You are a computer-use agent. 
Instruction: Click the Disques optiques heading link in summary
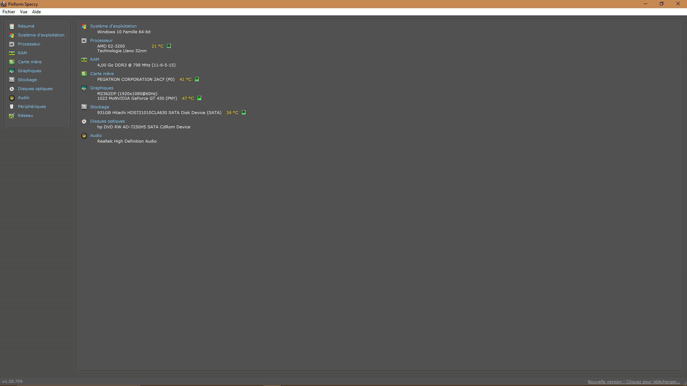[x=107, y=121]
